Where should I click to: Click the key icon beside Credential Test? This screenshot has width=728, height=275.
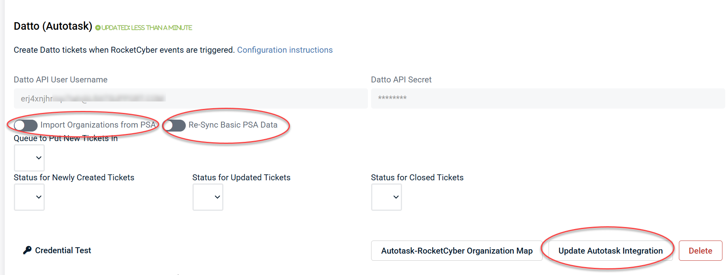27,250
